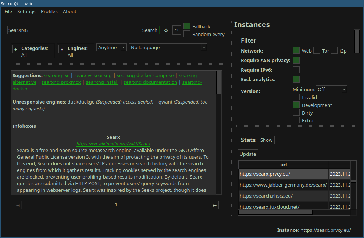The image size is (364, 238).
Task: Open the Settings menu
Action: point(26,11)
